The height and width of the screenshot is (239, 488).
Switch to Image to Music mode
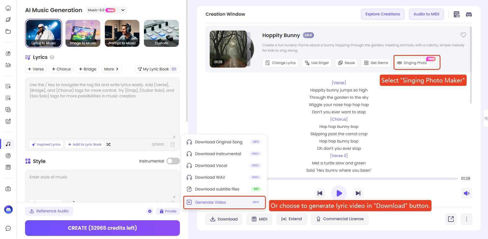point(83,33)
